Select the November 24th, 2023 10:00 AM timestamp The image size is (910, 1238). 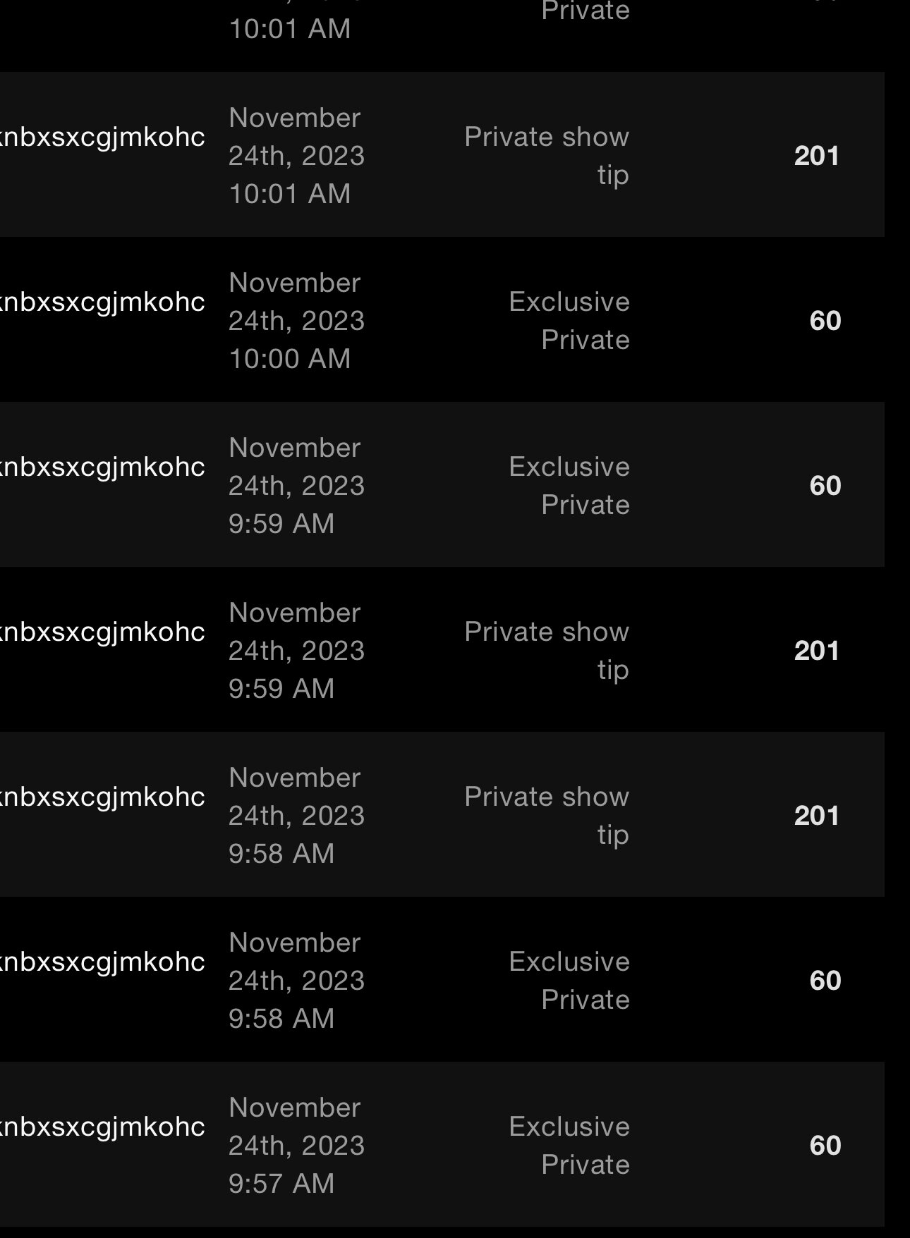(296, 321)
